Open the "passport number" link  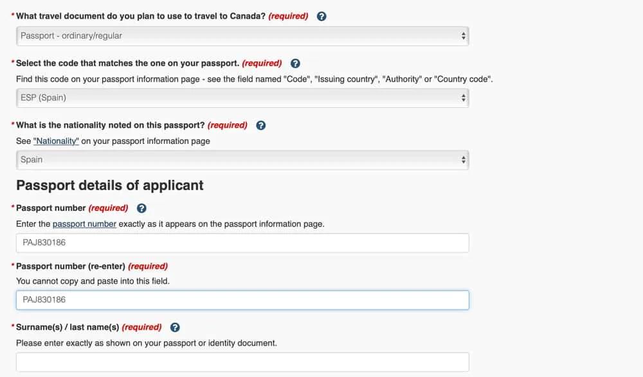point(84,224)
